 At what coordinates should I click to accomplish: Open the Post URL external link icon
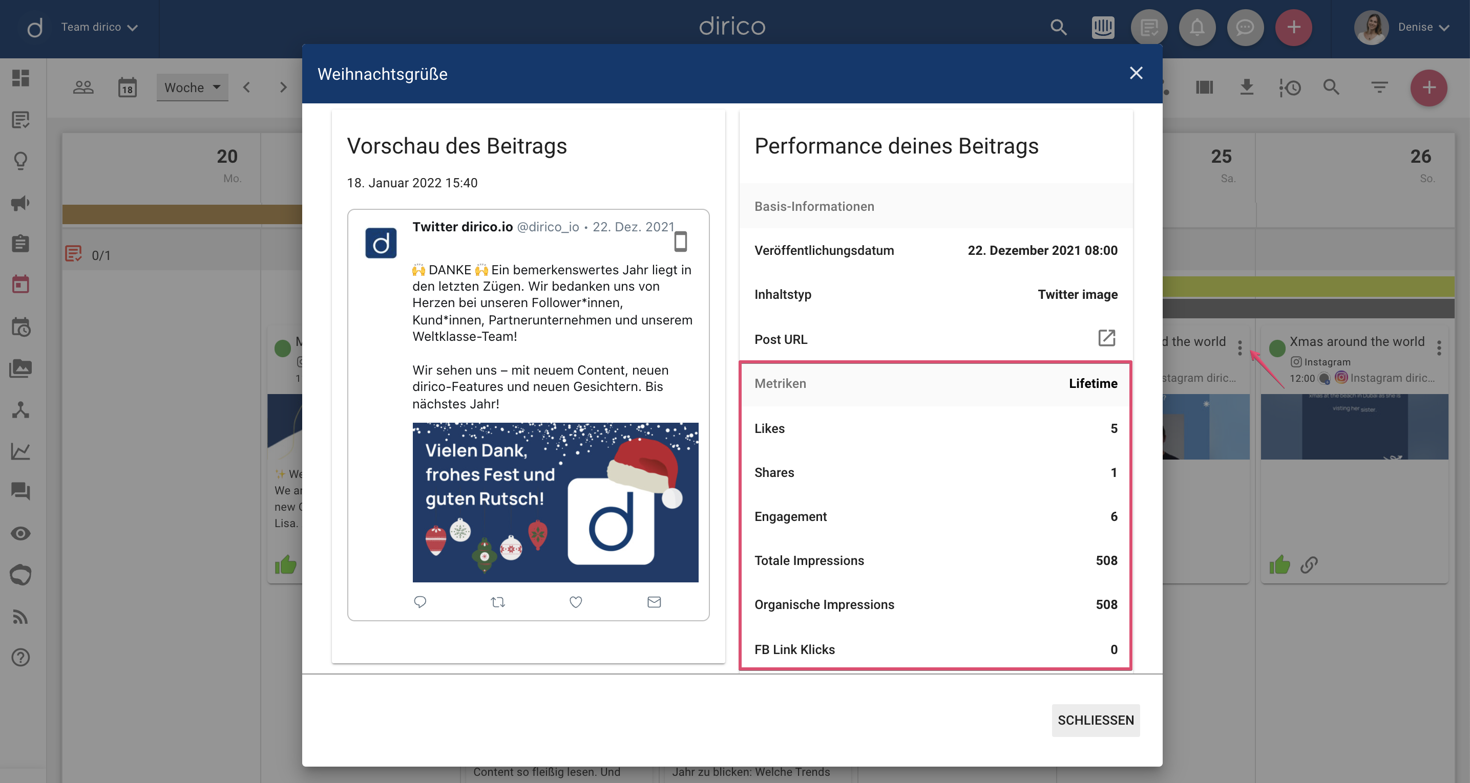point(1106,338)
